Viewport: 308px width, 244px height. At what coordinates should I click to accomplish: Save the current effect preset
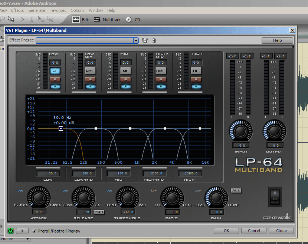(145, 41)
